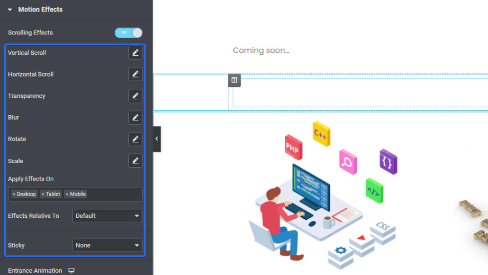This screenshot has height=275, width=488.
Task: Collapse the Motion Effects section
Action: (10, 9)
